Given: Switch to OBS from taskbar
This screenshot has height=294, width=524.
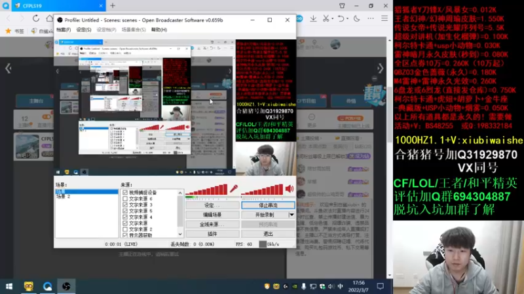Looking at the screenshot, I should (66, 286).
